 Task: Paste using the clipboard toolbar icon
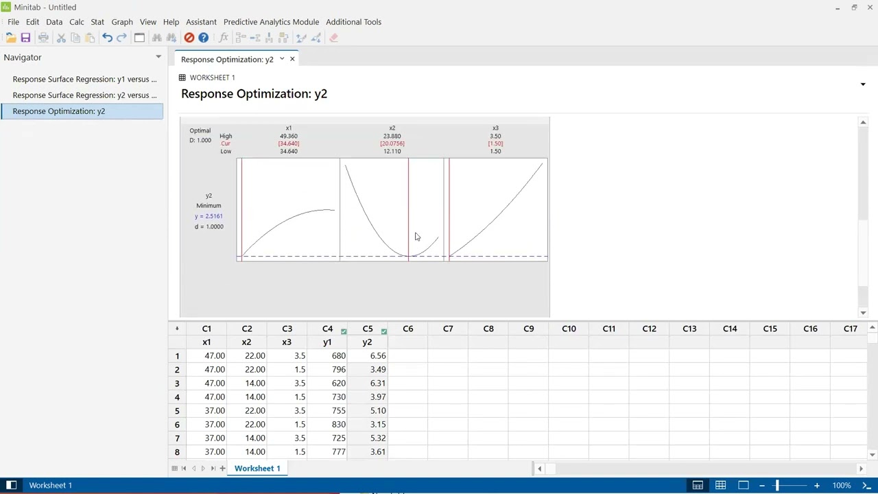[90, 38]
